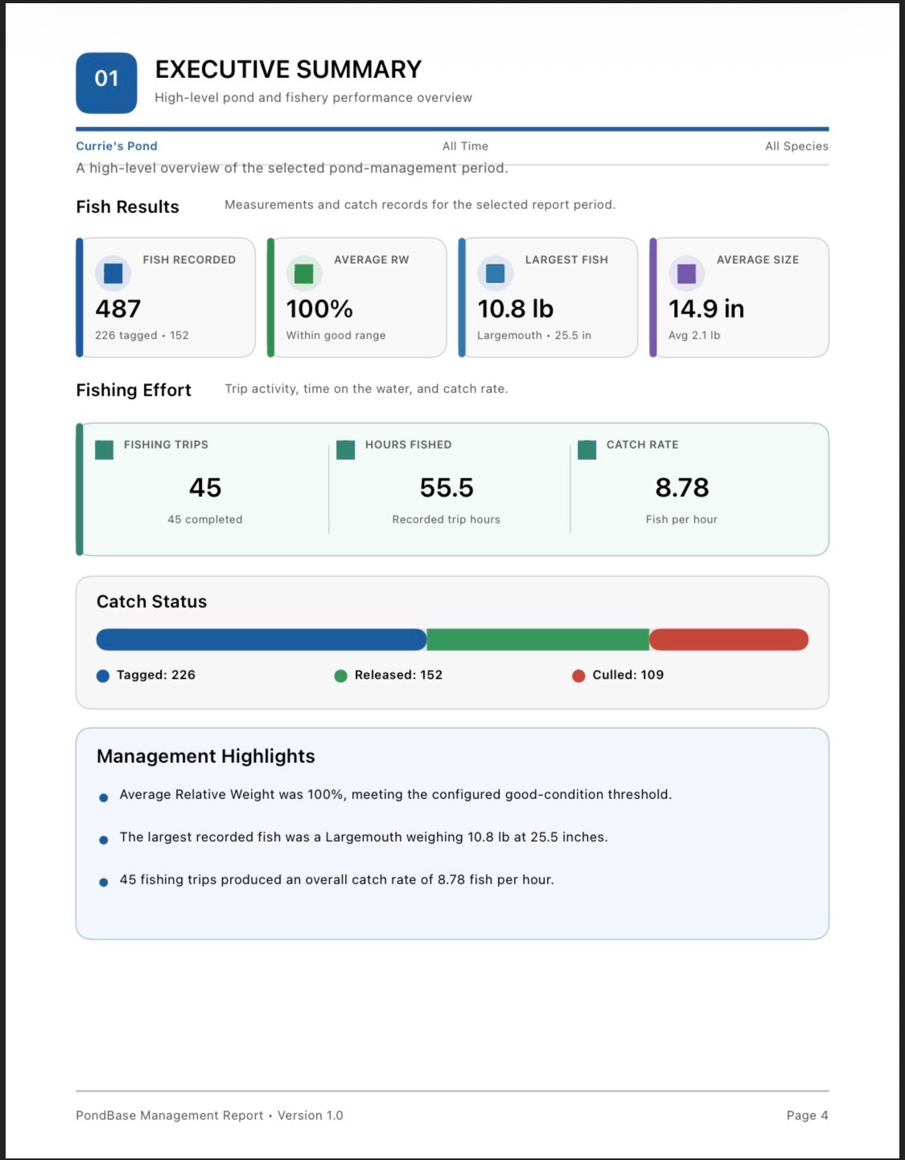Click the largest recorded fish highlight sentence

coord(364,838)
